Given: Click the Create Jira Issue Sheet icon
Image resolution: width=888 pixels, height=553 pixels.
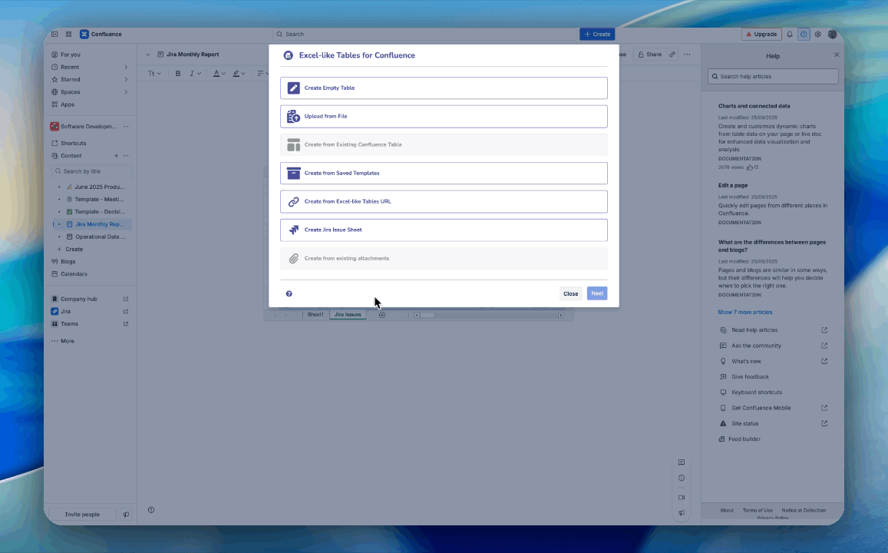Looking at the screenshot, I should pyautogui.click(x=293, y=230).
